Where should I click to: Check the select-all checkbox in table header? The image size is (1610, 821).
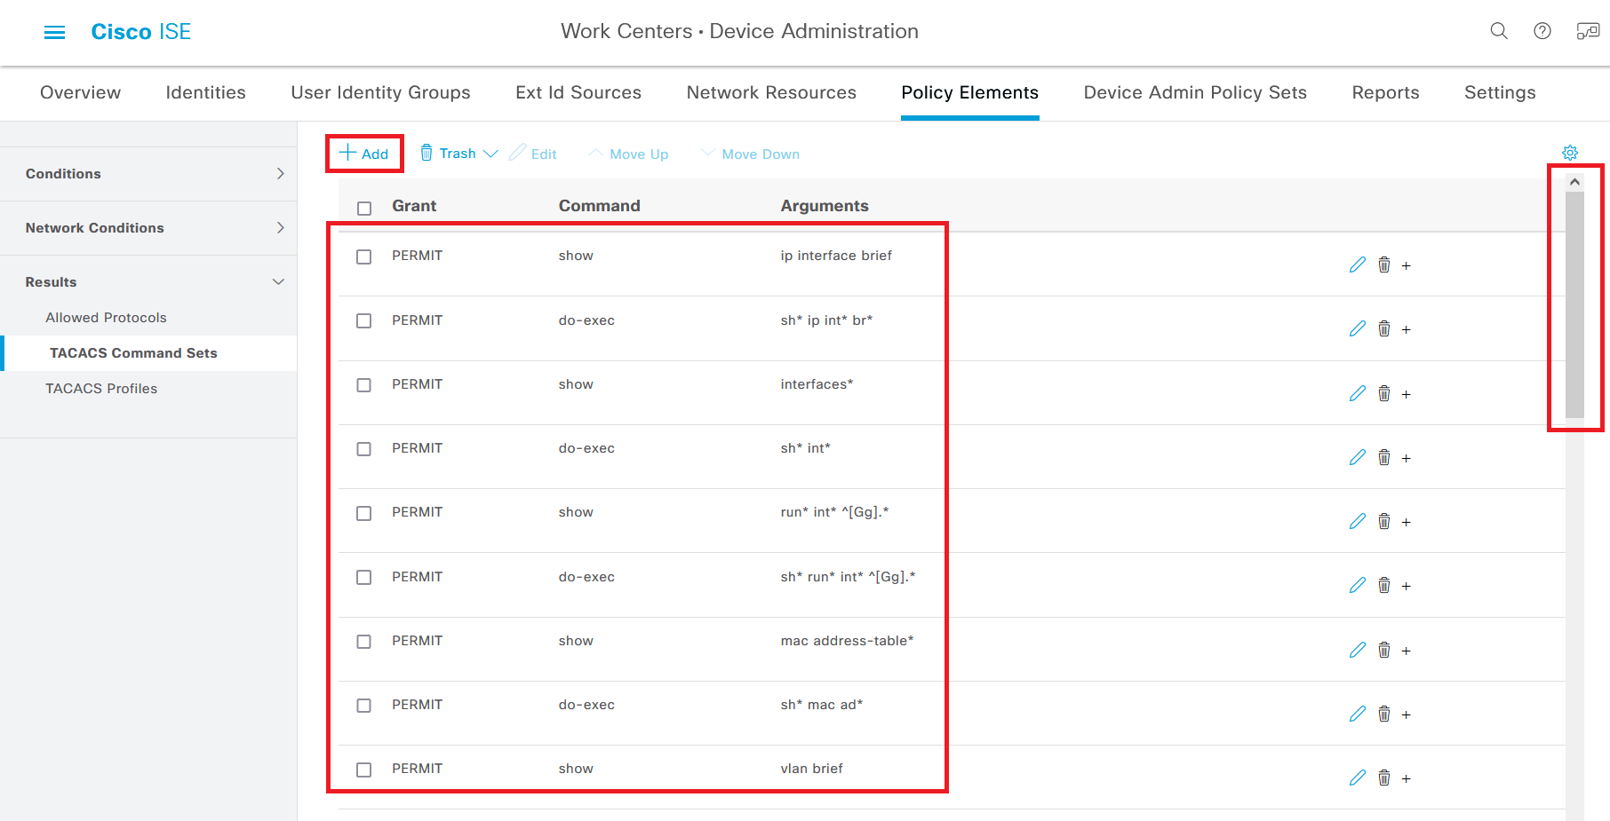(363, 208)
